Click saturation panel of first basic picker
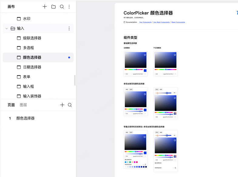238x177 pixels. click(136, 60)
